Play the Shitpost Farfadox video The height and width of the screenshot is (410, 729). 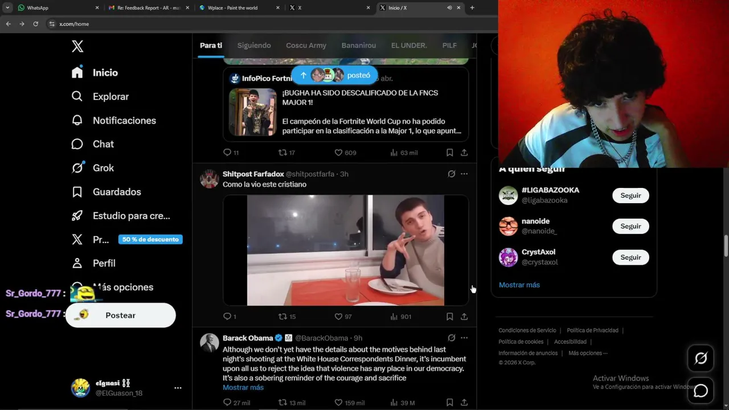[346, 251]
